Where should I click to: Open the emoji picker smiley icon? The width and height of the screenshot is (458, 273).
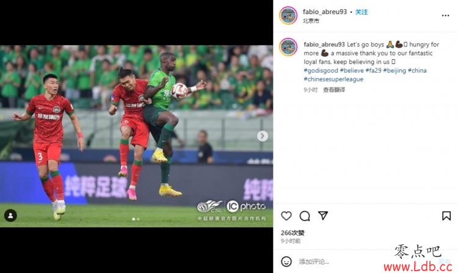click(286, 261)
